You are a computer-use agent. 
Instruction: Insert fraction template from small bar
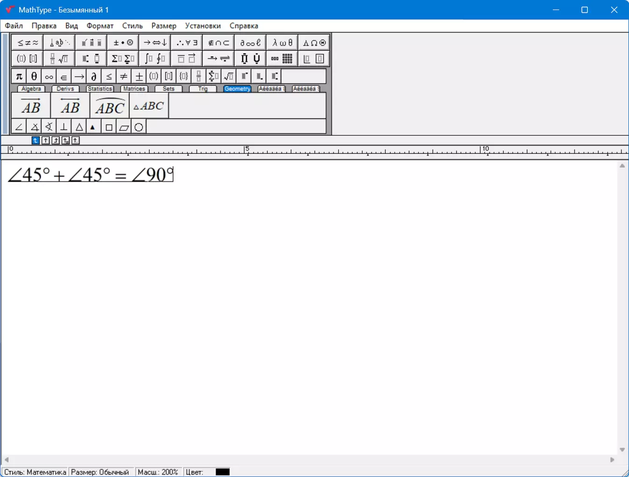tap(199, 76)
